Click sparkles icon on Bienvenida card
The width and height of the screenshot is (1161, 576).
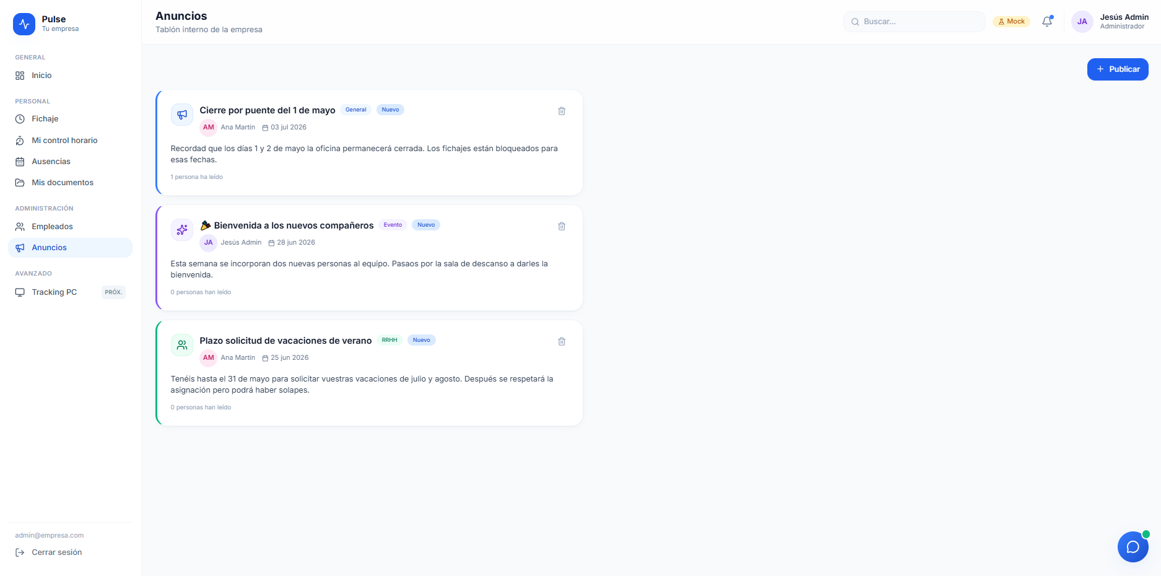(182, 230)
